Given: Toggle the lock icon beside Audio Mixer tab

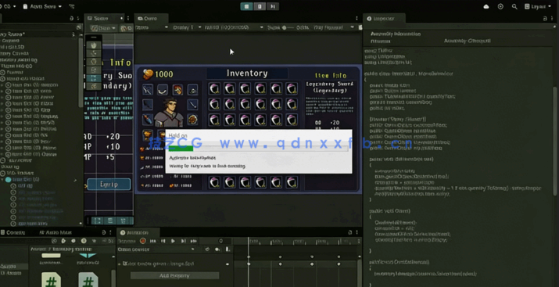Looking at the screenshot, I should click(x=104, y=232).
